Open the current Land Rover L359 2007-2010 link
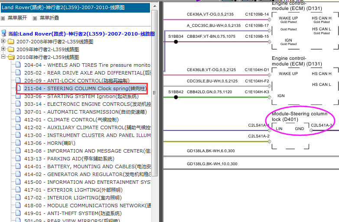This screenshot has height=222, width=339. (x=81, y=34)
